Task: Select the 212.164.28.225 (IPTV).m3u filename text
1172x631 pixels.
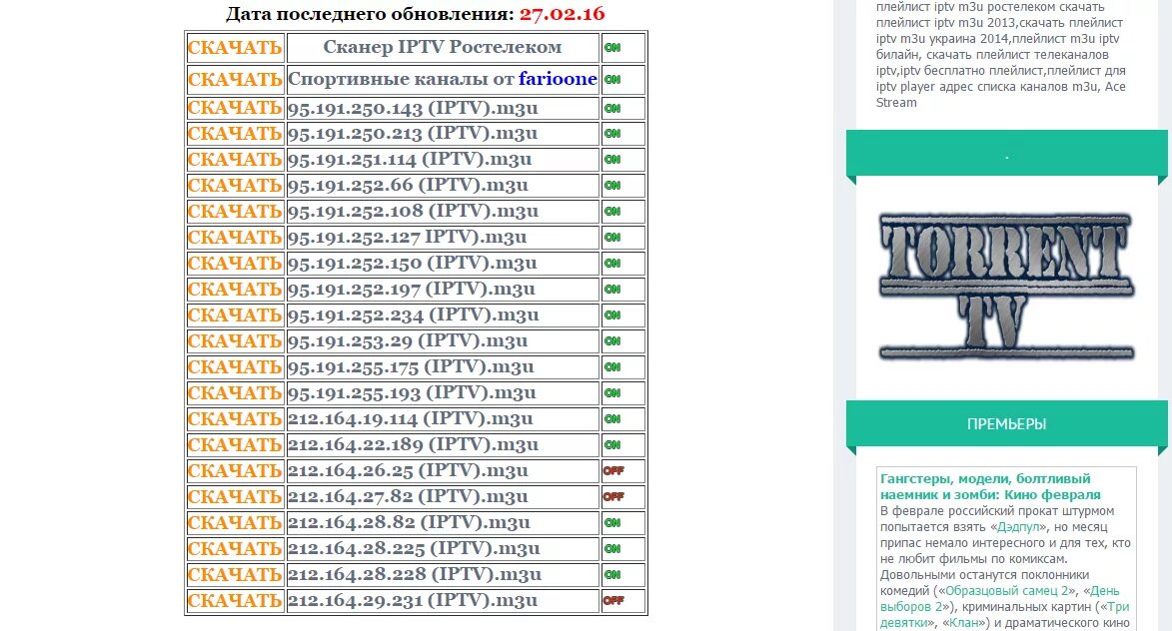Action: 414,549
